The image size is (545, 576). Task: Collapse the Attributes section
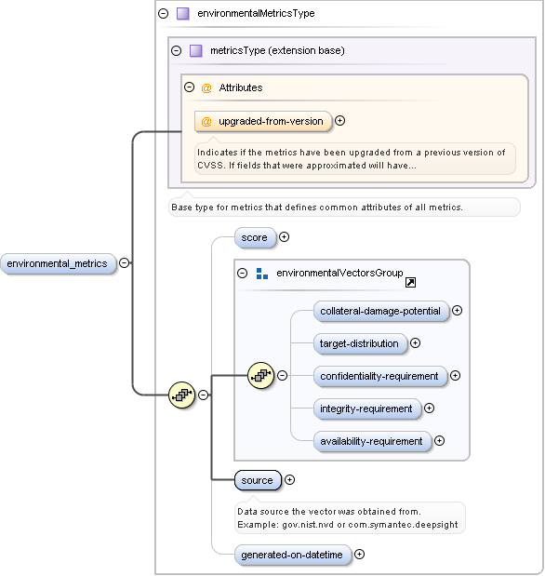(x=189, y=87)
